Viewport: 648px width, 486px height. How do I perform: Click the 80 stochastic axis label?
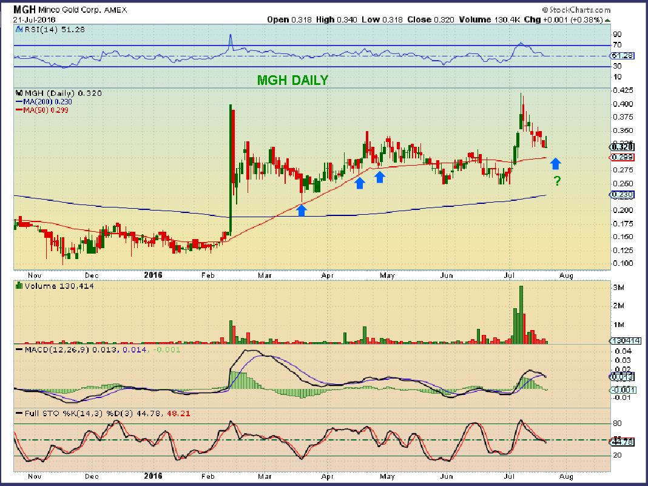(x=618, y=423)
